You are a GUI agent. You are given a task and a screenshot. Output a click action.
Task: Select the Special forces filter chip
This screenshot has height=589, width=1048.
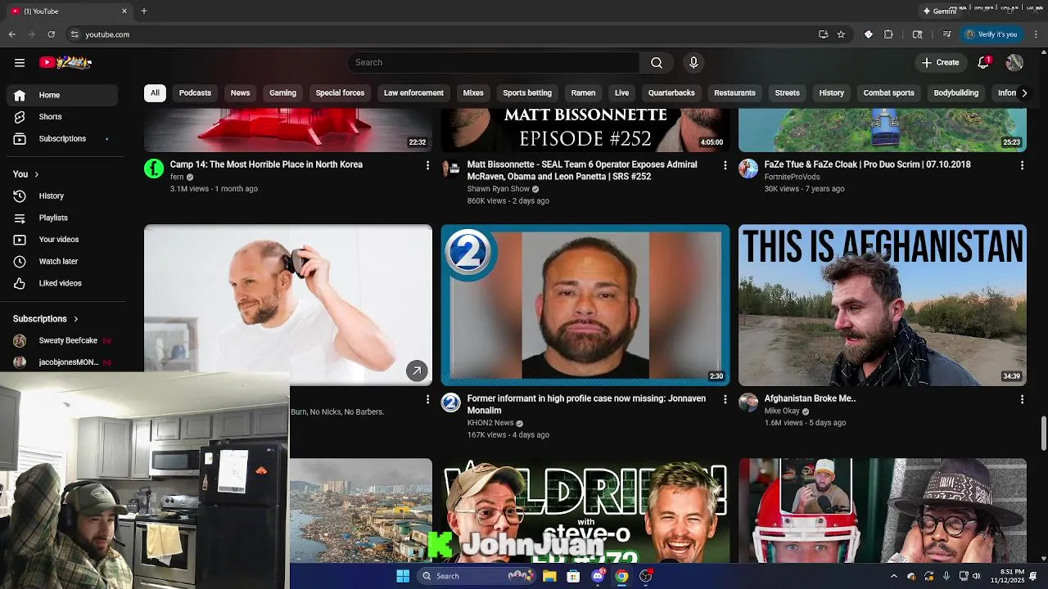[x=340, y=93]
